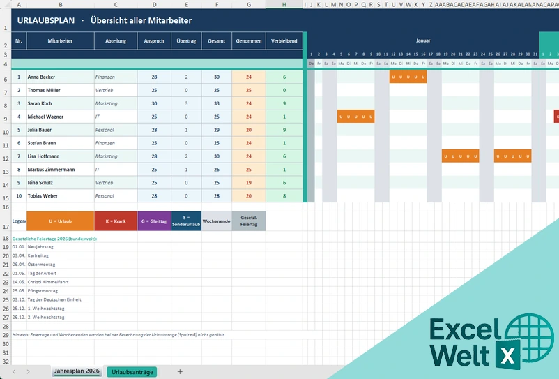The width and height of the screenshot is (559, 379).
Task: Select the Tobias Weber name cell
Action: click(x=61, y=196)
